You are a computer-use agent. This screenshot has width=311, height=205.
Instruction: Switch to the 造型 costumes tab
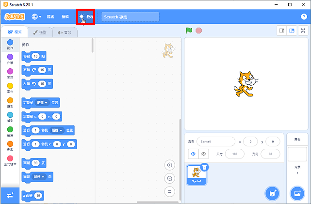(40, 32)
